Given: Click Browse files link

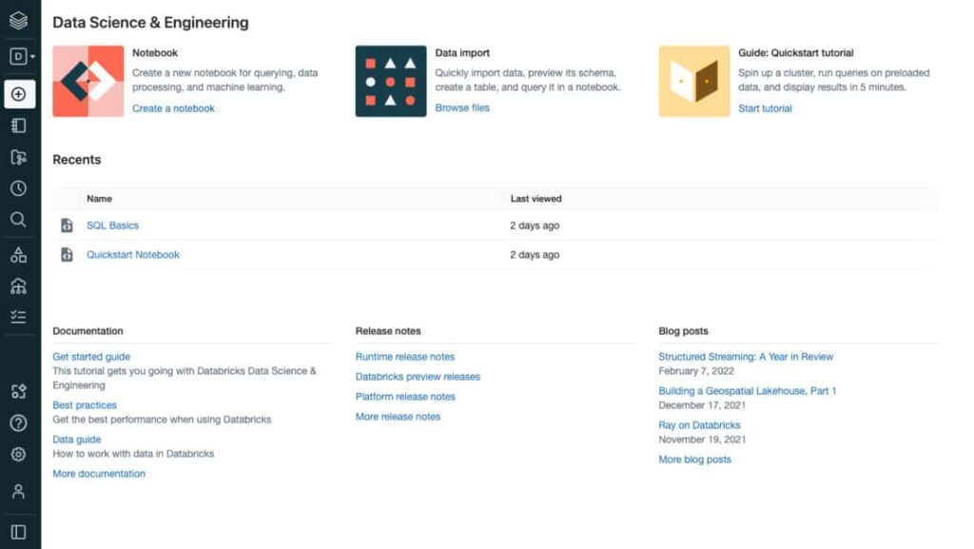Looking at the screenshot, I should tap(462, 108).
